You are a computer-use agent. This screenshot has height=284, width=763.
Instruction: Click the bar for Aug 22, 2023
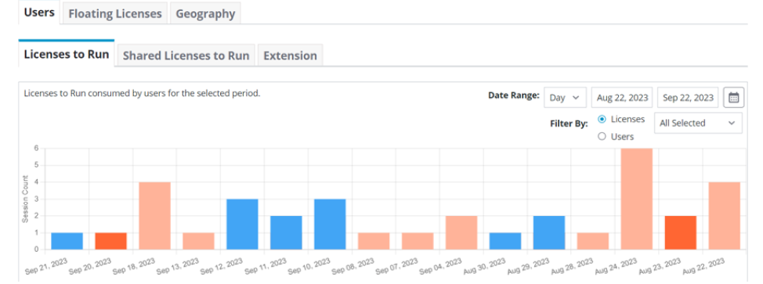pos(725,216)
